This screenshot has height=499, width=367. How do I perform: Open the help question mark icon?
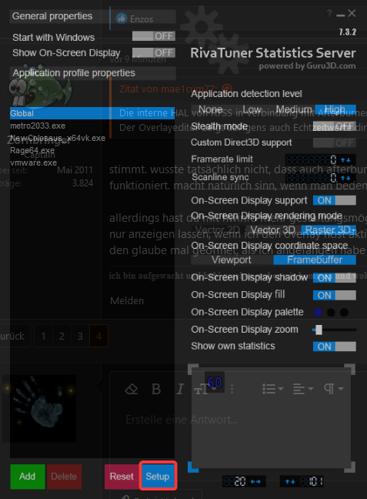329,13
